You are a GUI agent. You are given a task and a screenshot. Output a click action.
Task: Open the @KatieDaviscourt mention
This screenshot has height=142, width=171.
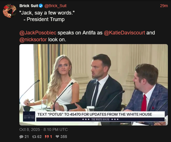coord(125,33)
